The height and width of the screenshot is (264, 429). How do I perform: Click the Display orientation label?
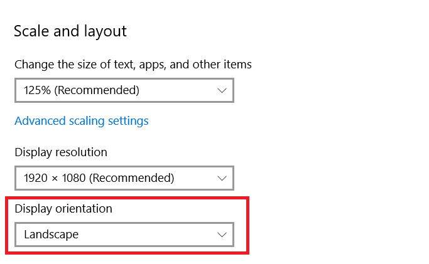click(x=63, y=209)
